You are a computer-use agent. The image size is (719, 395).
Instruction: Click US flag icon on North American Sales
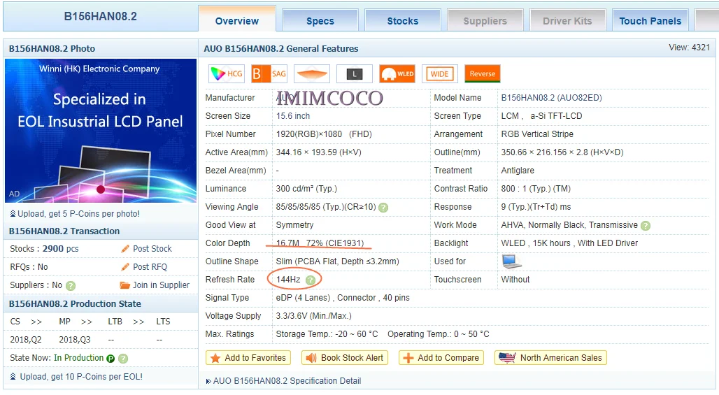pyautogui.click(x=507, y=357)
